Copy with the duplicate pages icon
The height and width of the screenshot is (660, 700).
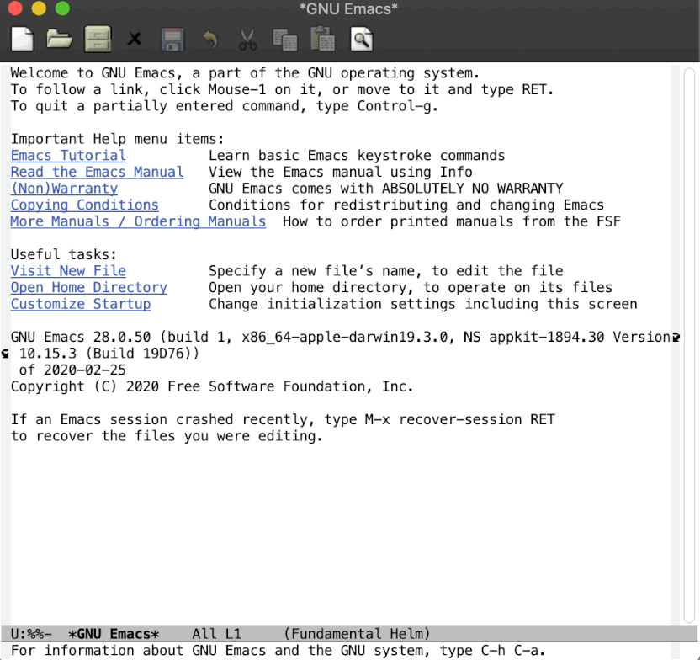tap(285, 40)
